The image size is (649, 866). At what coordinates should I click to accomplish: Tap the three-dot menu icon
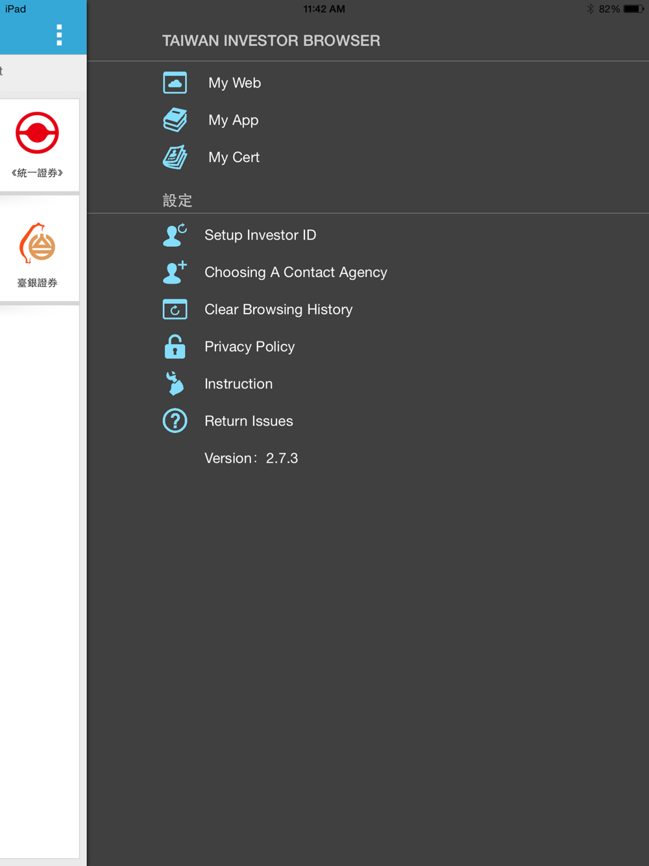click(59, 35)
